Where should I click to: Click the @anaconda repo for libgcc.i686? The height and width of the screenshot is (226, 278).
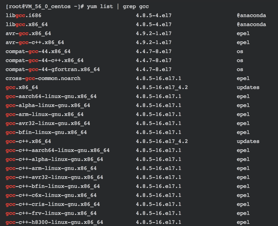click(x=251, y=16)
